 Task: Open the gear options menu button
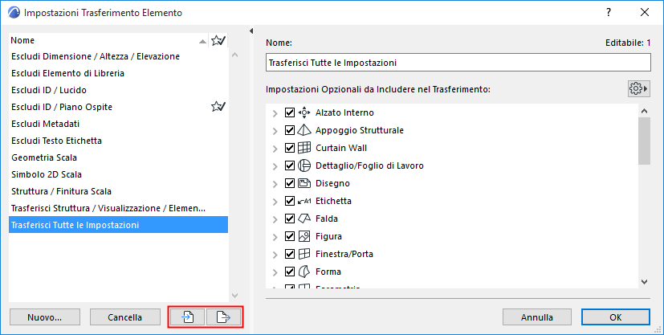tap(638, 88)
